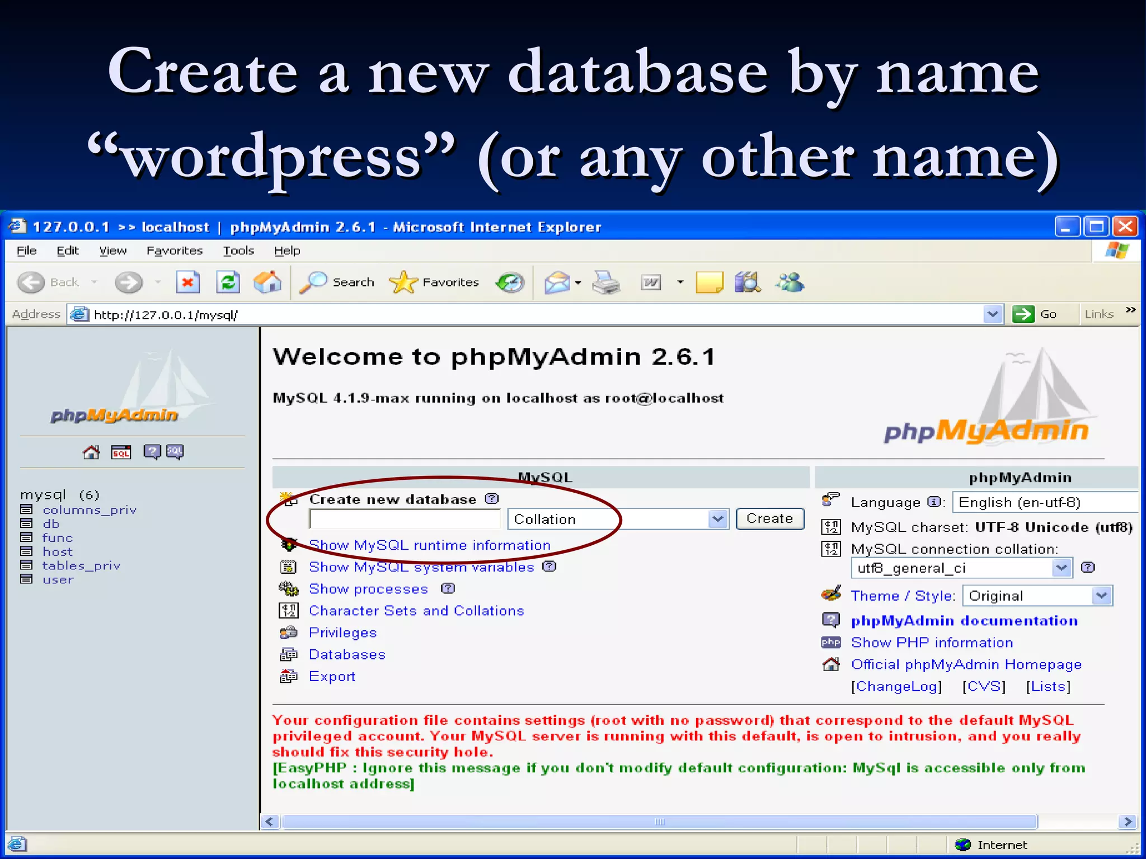The width and height of the screenshot is (1146, 859).
Task: Open phpMyAdmin sidebar Home house icon
Action: pos(91,452)
